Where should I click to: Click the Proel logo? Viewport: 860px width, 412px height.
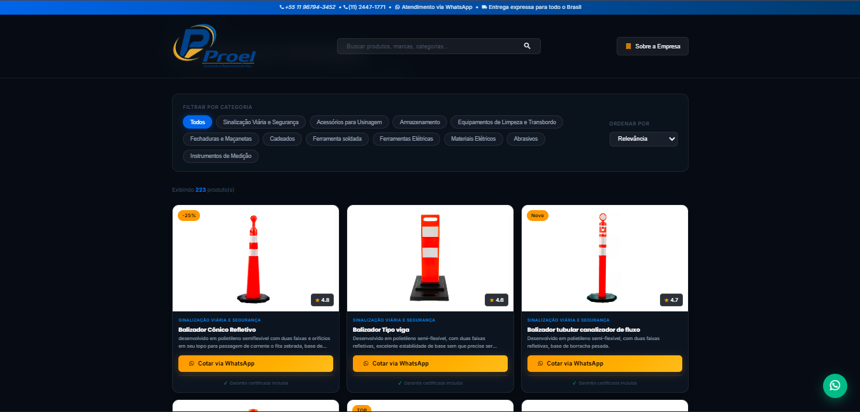click(215, 46)
